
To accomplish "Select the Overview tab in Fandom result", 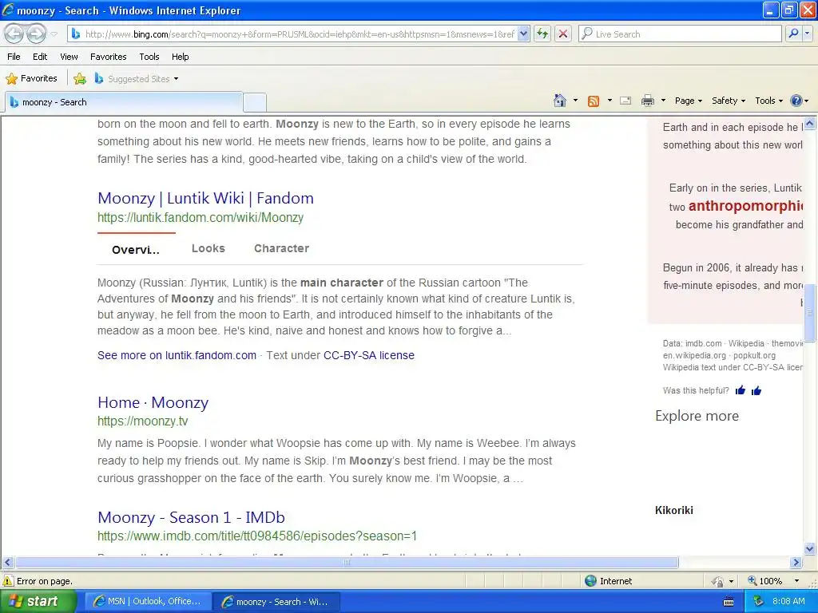I will (x=136, y=250).
